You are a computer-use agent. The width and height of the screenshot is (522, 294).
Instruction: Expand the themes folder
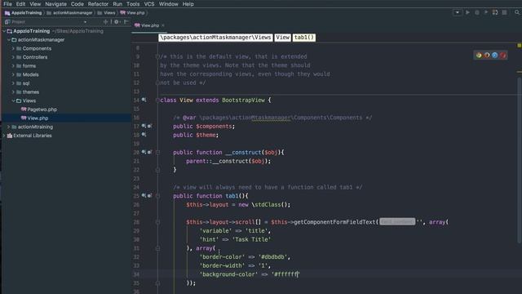tap(13, 91)
